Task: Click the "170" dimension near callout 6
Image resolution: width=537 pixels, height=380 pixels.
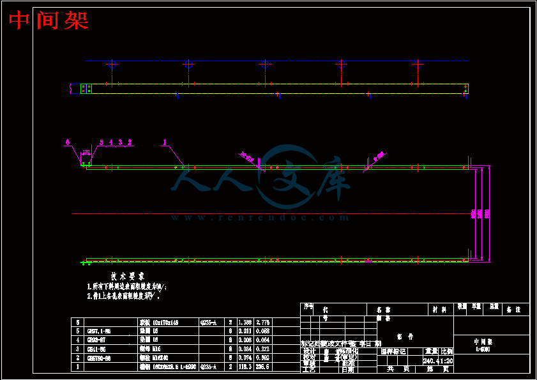Action: pos(86,152)
